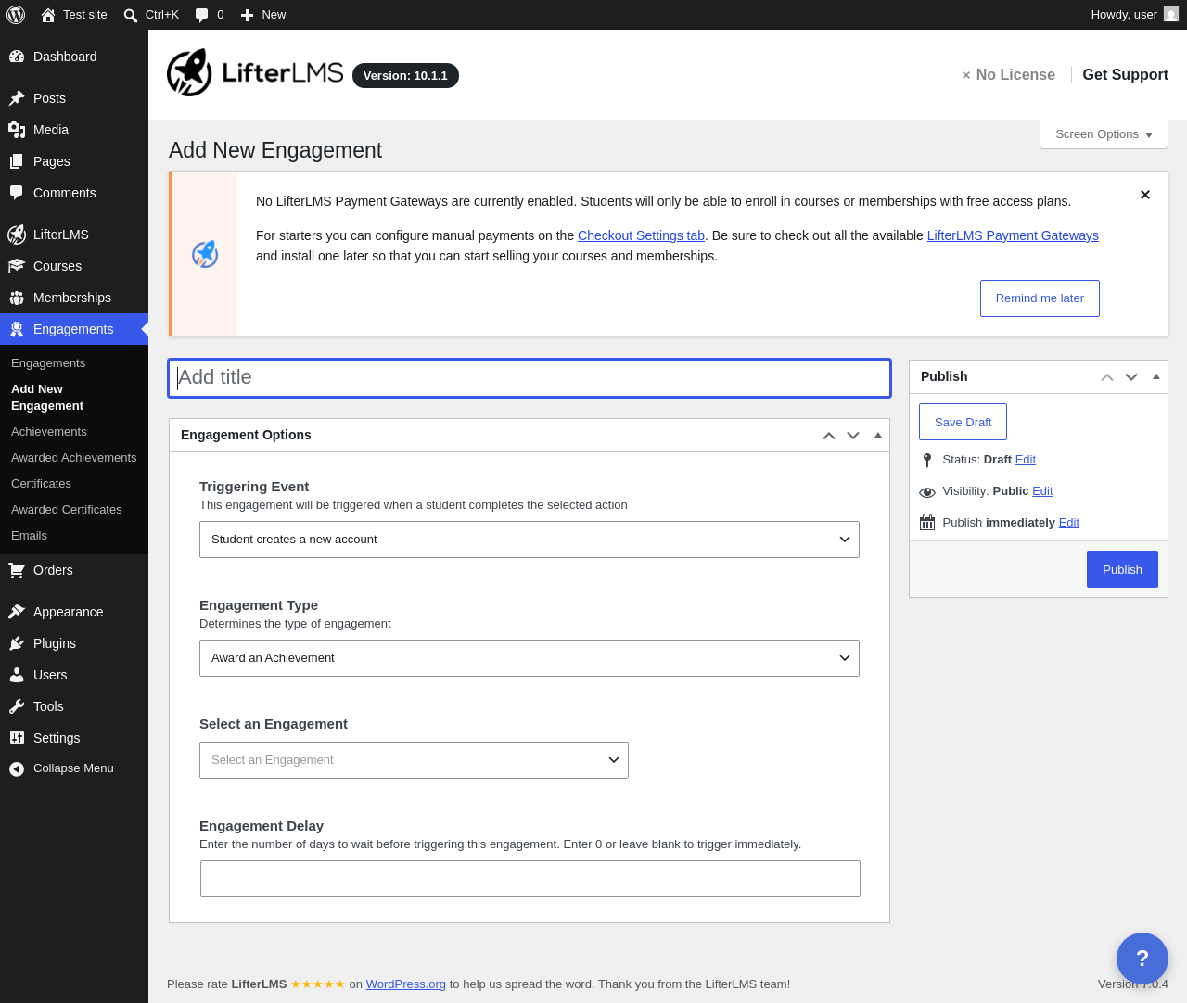Open the Triggering Event dropdown

(530, 540)
